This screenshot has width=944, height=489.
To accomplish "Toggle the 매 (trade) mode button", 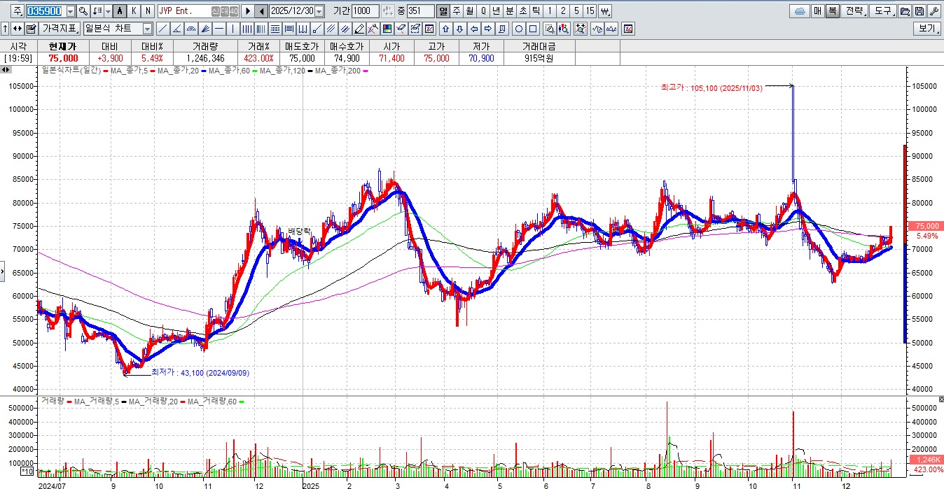I will coord(817,11).
